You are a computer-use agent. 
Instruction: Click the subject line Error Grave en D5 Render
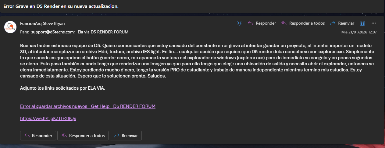pos(61,6)
